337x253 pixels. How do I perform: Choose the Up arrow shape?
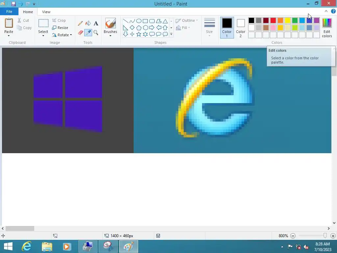point(165,28)
